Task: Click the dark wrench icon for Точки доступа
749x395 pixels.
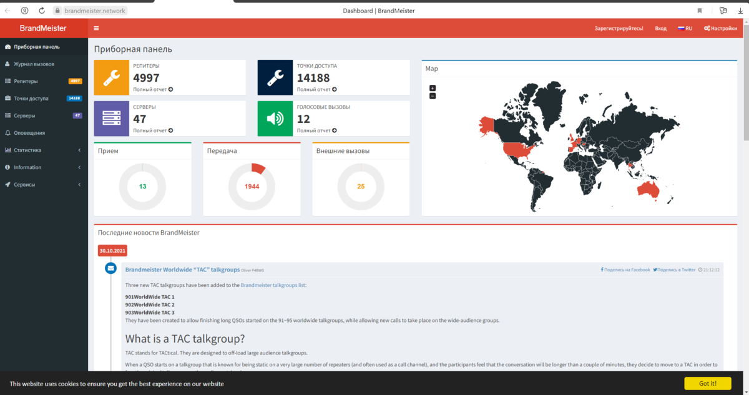Action: 275,77
